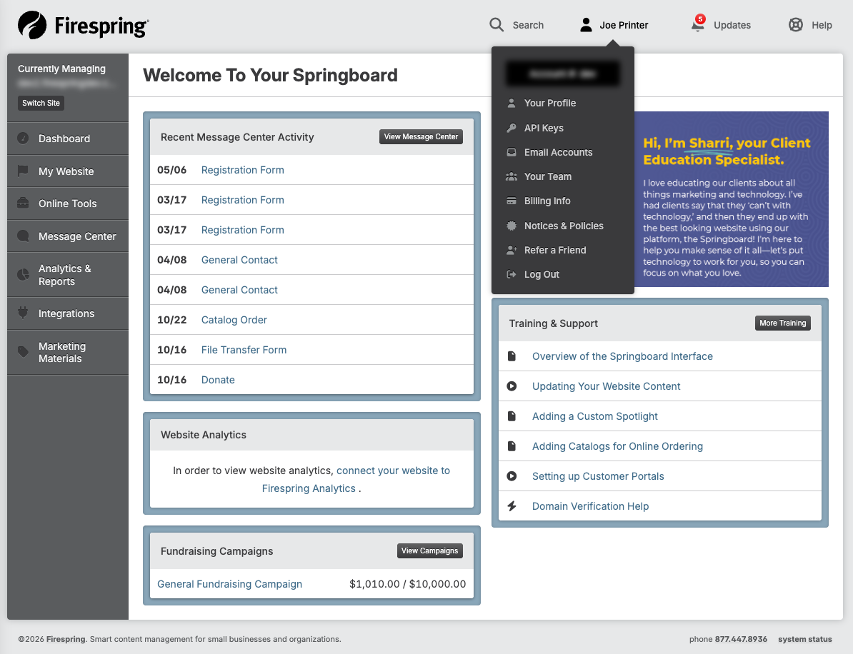Open General Fundraising Campaign link

(x=229, y=584)
